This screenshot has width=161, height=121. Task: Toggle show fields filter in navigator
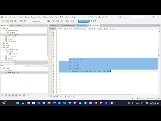6,95
